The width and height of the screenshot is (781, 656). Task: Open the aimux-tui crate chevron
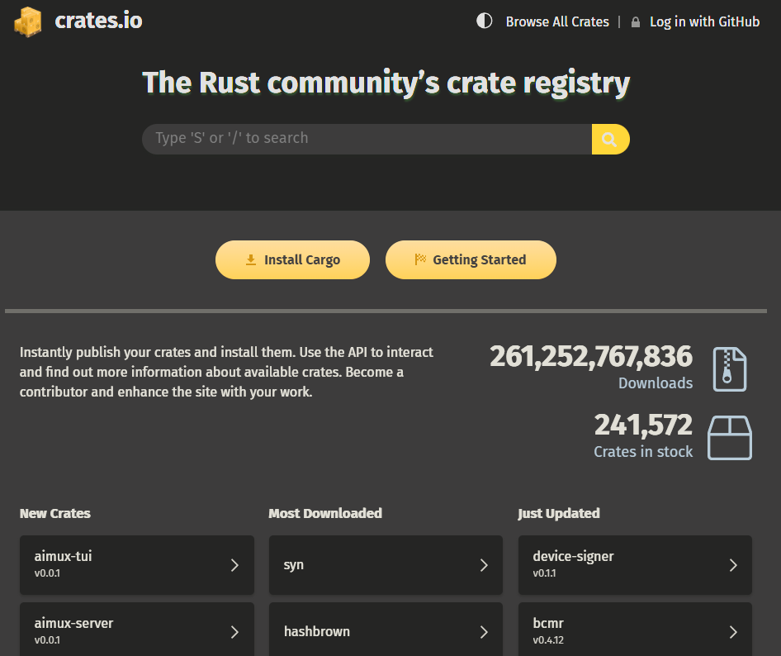click(x=234, y=565)
